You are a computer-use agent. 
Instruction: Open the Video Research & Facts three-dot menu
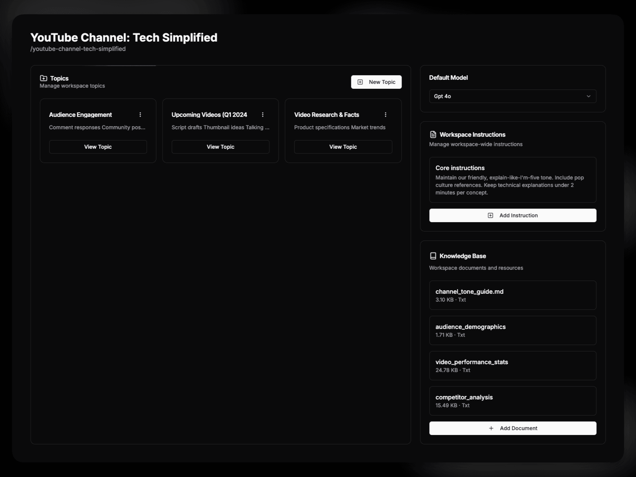(385, 115)
